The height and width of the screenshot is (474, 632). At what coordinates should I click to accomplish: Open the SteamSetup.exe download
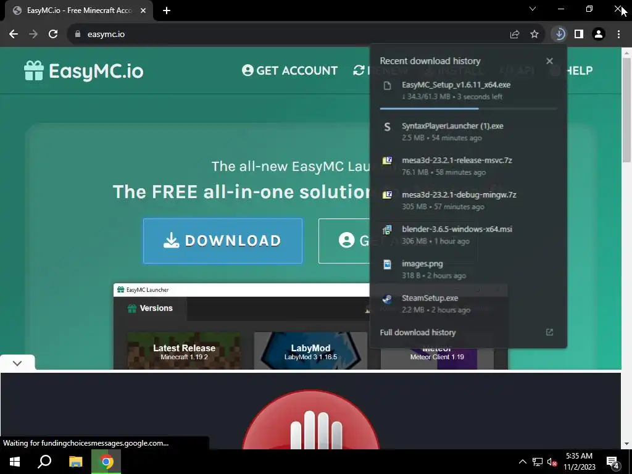coord(468,304)
